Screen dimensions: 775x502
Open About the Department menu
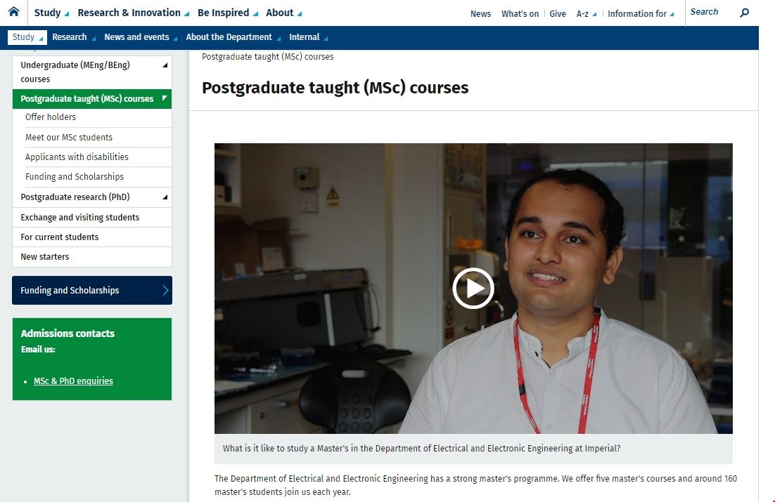click(233, 37)
